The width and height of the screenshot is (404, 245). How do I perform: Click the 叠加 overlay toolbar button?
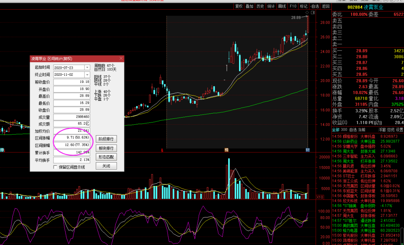pos(250,6)
